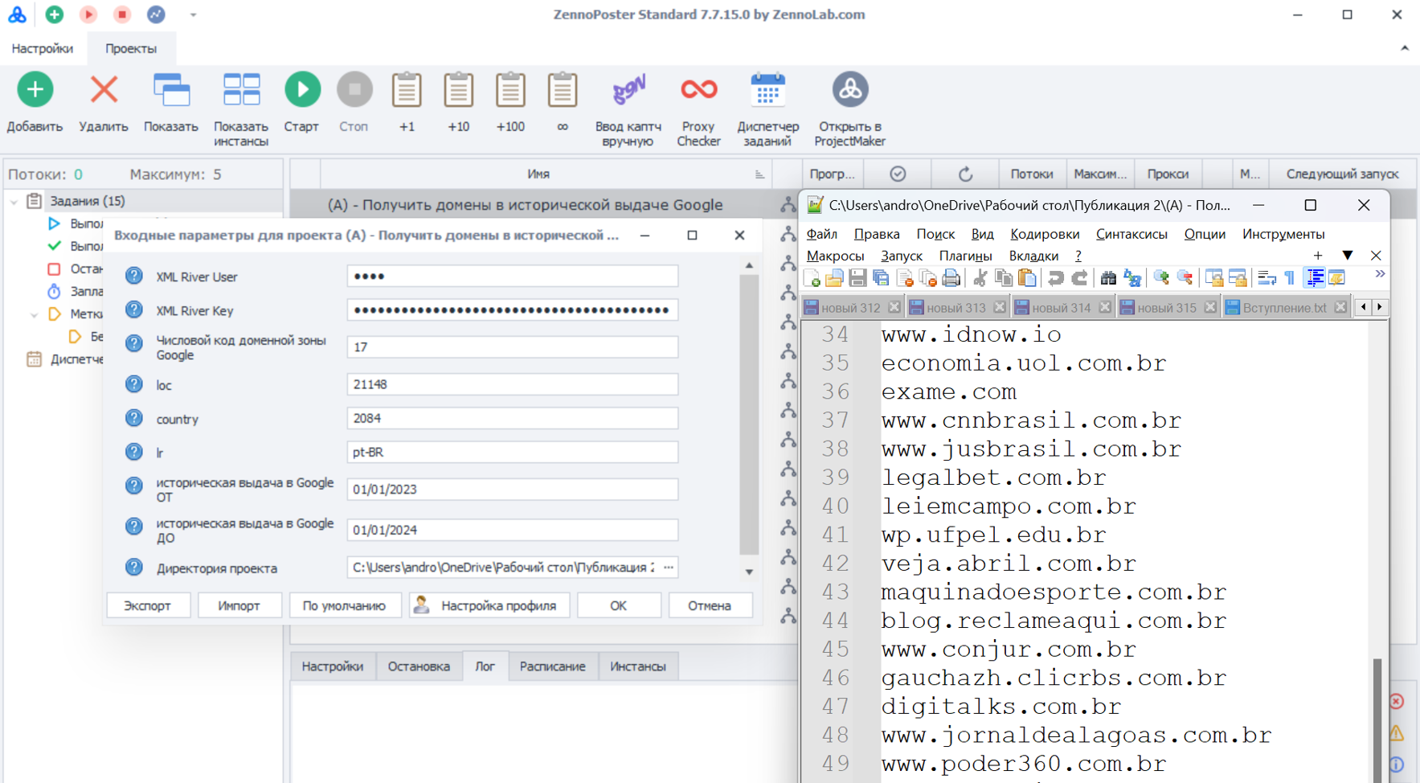Start the project with the Старт icon

tap(302, 89)
